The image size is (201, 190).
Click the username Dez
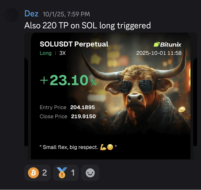(31, 14)
